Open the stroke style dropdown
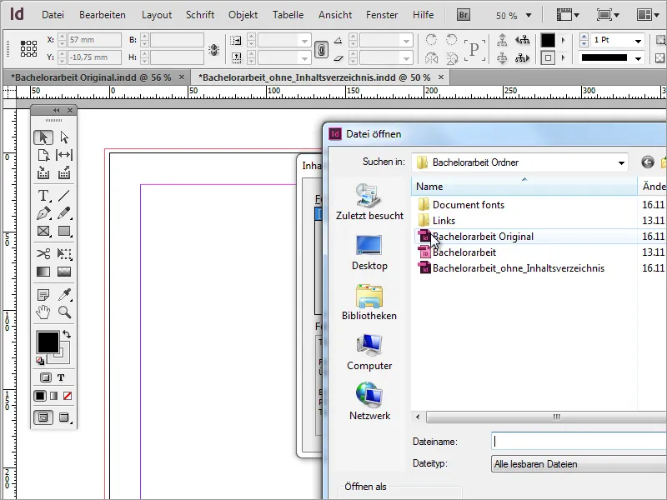Image resolution: width=667 pixels, height=500 pixels. tap(638, 58)
